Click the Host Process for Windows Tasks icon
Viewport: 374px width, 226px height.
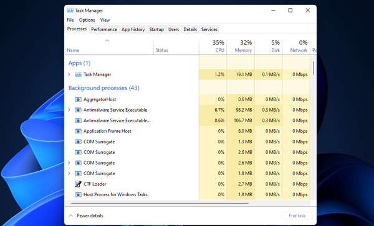coord(79,194)
